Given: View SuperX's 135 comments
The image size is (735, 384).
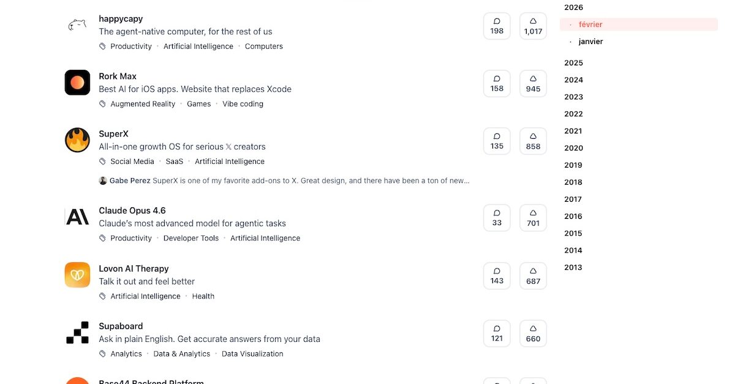Looking at the screenshot, I should [497, 140].
